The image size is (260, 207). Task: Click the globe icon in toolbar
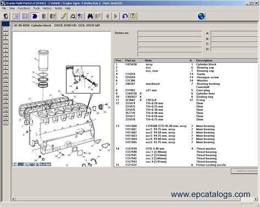pos(201,16)
